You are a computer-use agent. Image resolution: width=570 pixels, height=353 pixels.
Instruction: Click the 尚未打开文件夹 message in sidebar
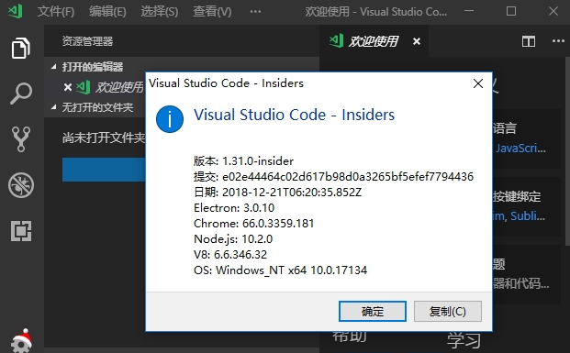click(104, 138)
